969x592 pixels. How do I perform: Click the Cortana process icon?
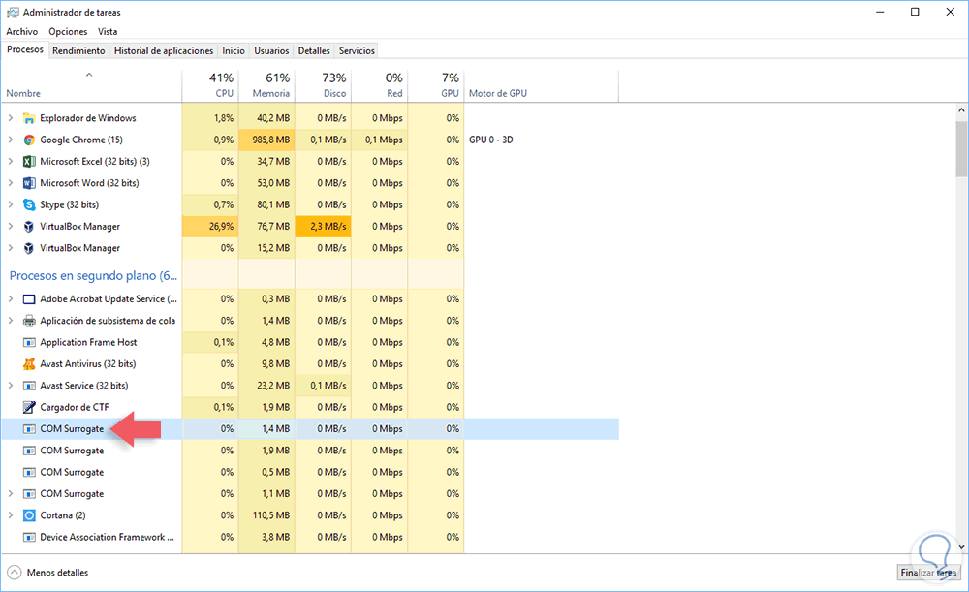pyautogui.click(x=29, y=515)
